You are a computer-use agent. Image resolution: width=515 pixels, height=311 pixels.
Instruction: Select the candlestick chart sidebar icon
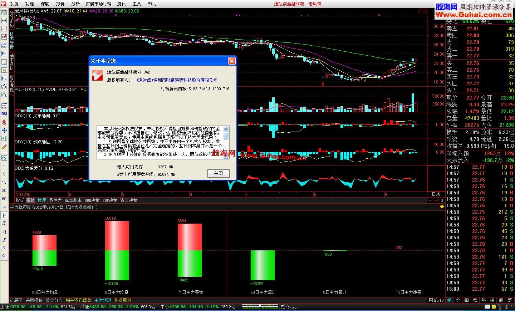coord(4,37)
